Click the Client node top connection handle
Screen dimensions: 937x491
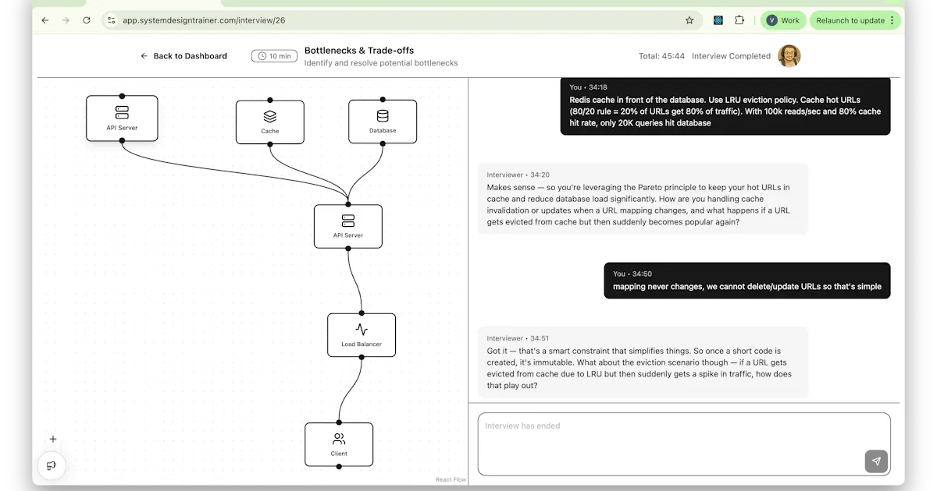[339, 422]
